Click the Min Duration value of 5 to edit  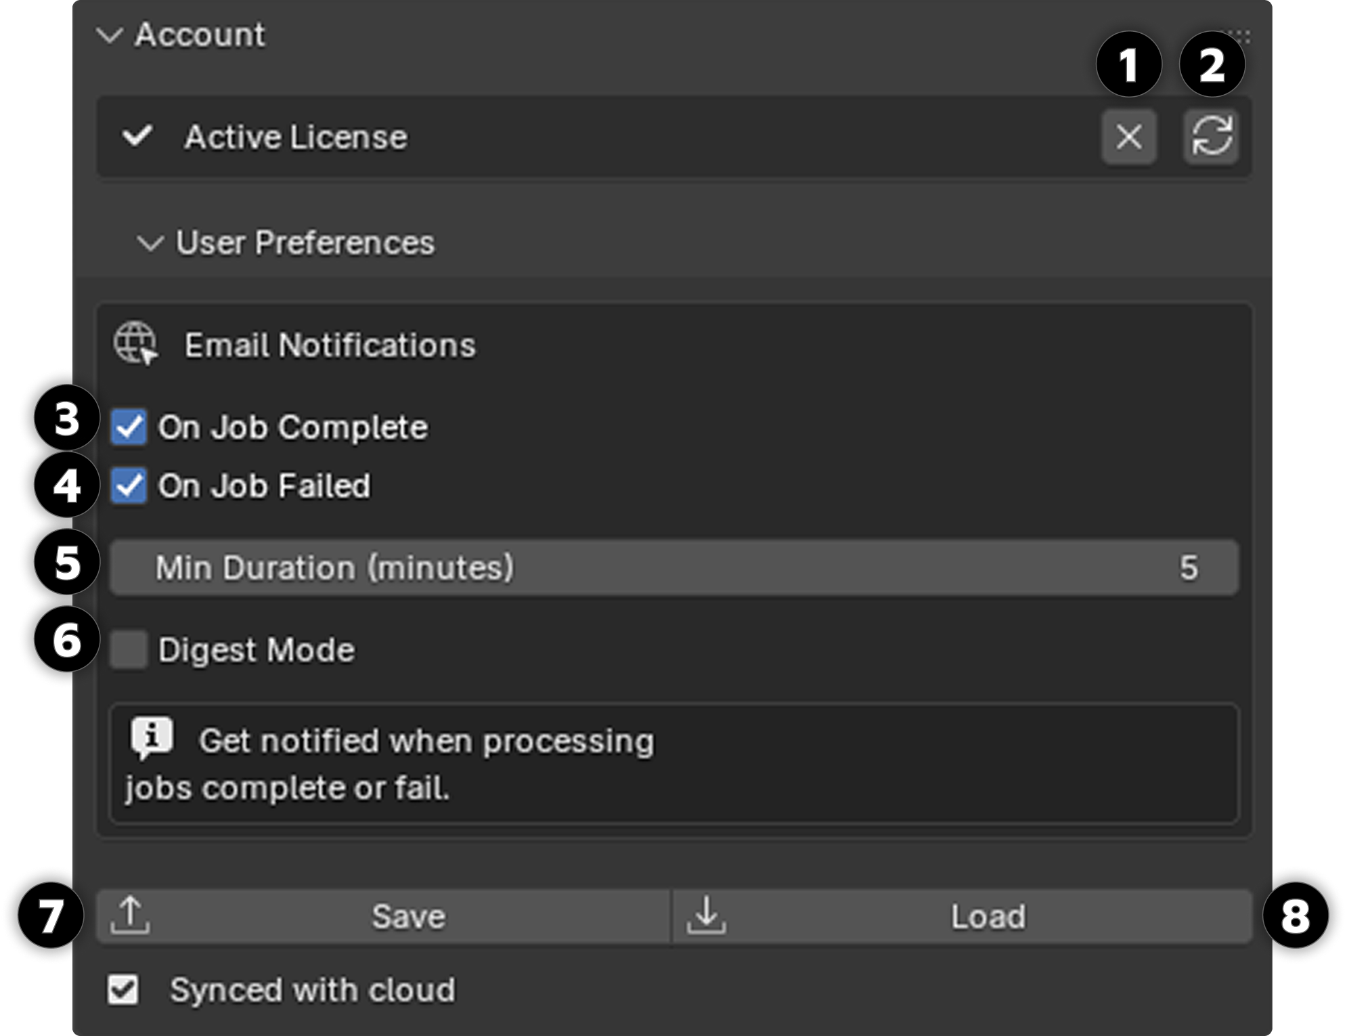point(1189,569)
